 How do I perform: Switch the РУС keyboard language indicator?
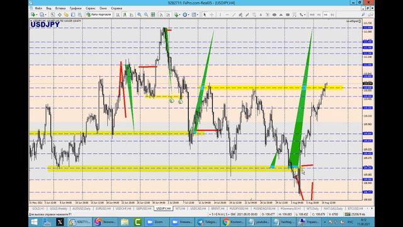point(350,222)
